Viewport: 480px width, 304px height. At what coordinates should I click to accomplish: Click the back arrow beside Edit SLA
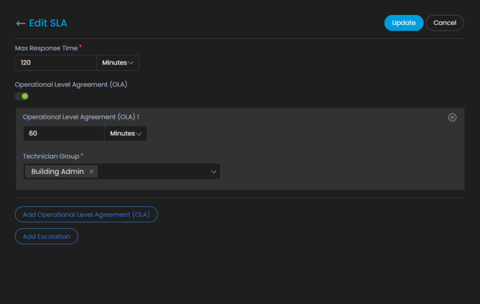21,23
